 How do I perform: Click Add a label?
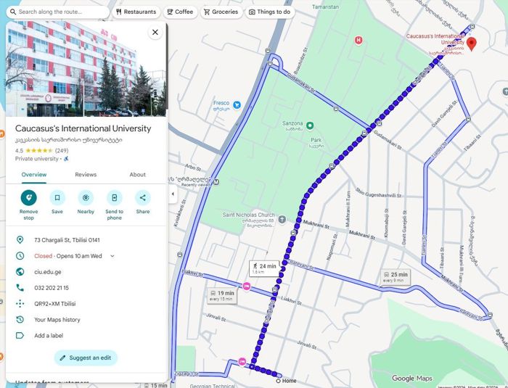pos(49,336)
